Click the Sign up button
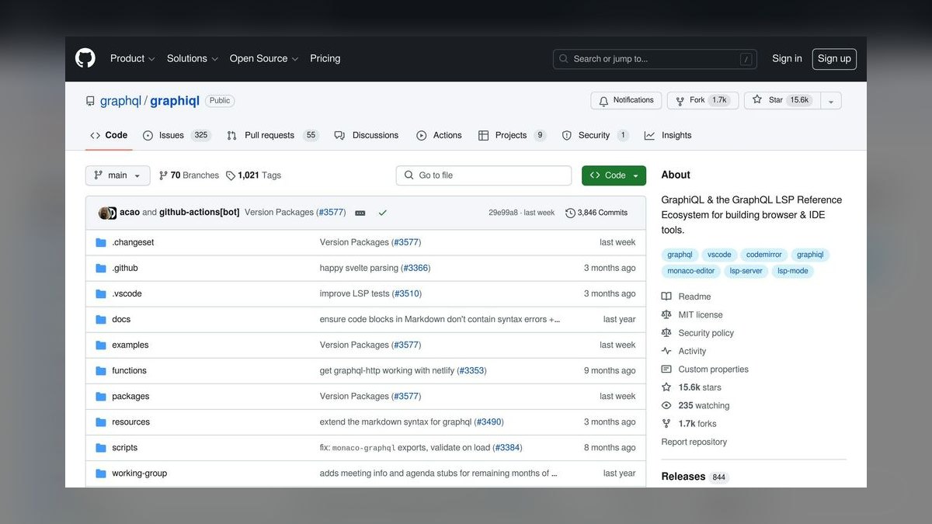This screenshot has height=524, width=932. 834,59
